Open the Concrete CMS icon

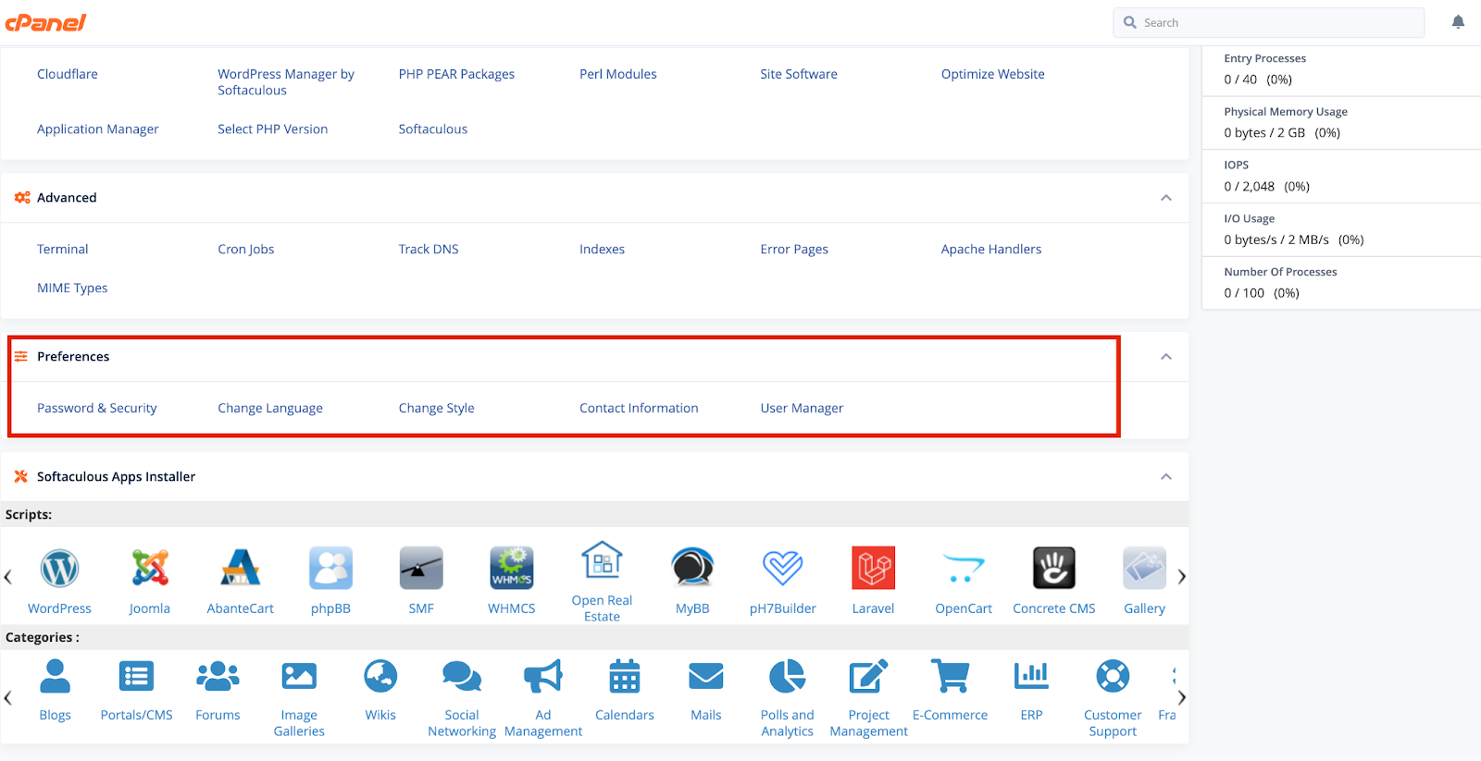click(1054, 568)
